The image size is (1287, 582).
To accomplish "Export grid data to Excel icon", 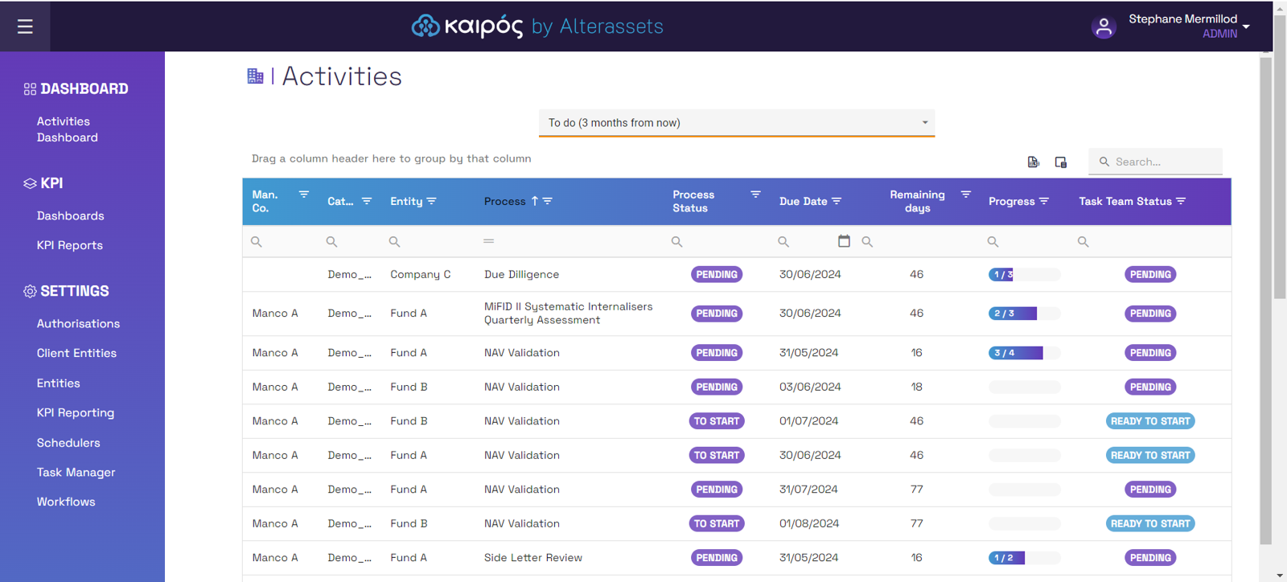I will click(x=1034, y=162).
